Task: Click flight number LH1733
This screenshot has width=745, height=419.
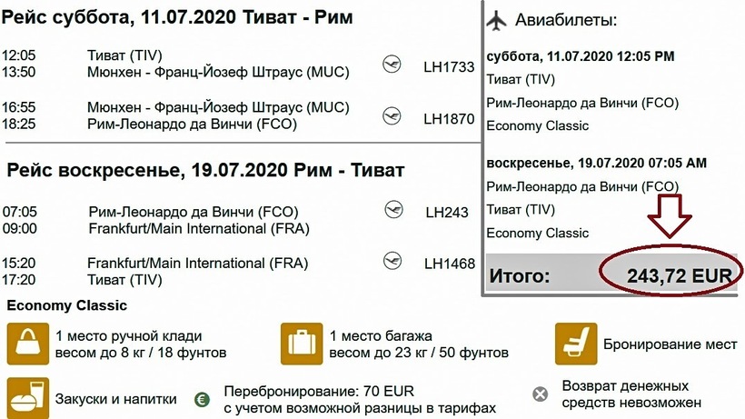Action: point(450,66)
